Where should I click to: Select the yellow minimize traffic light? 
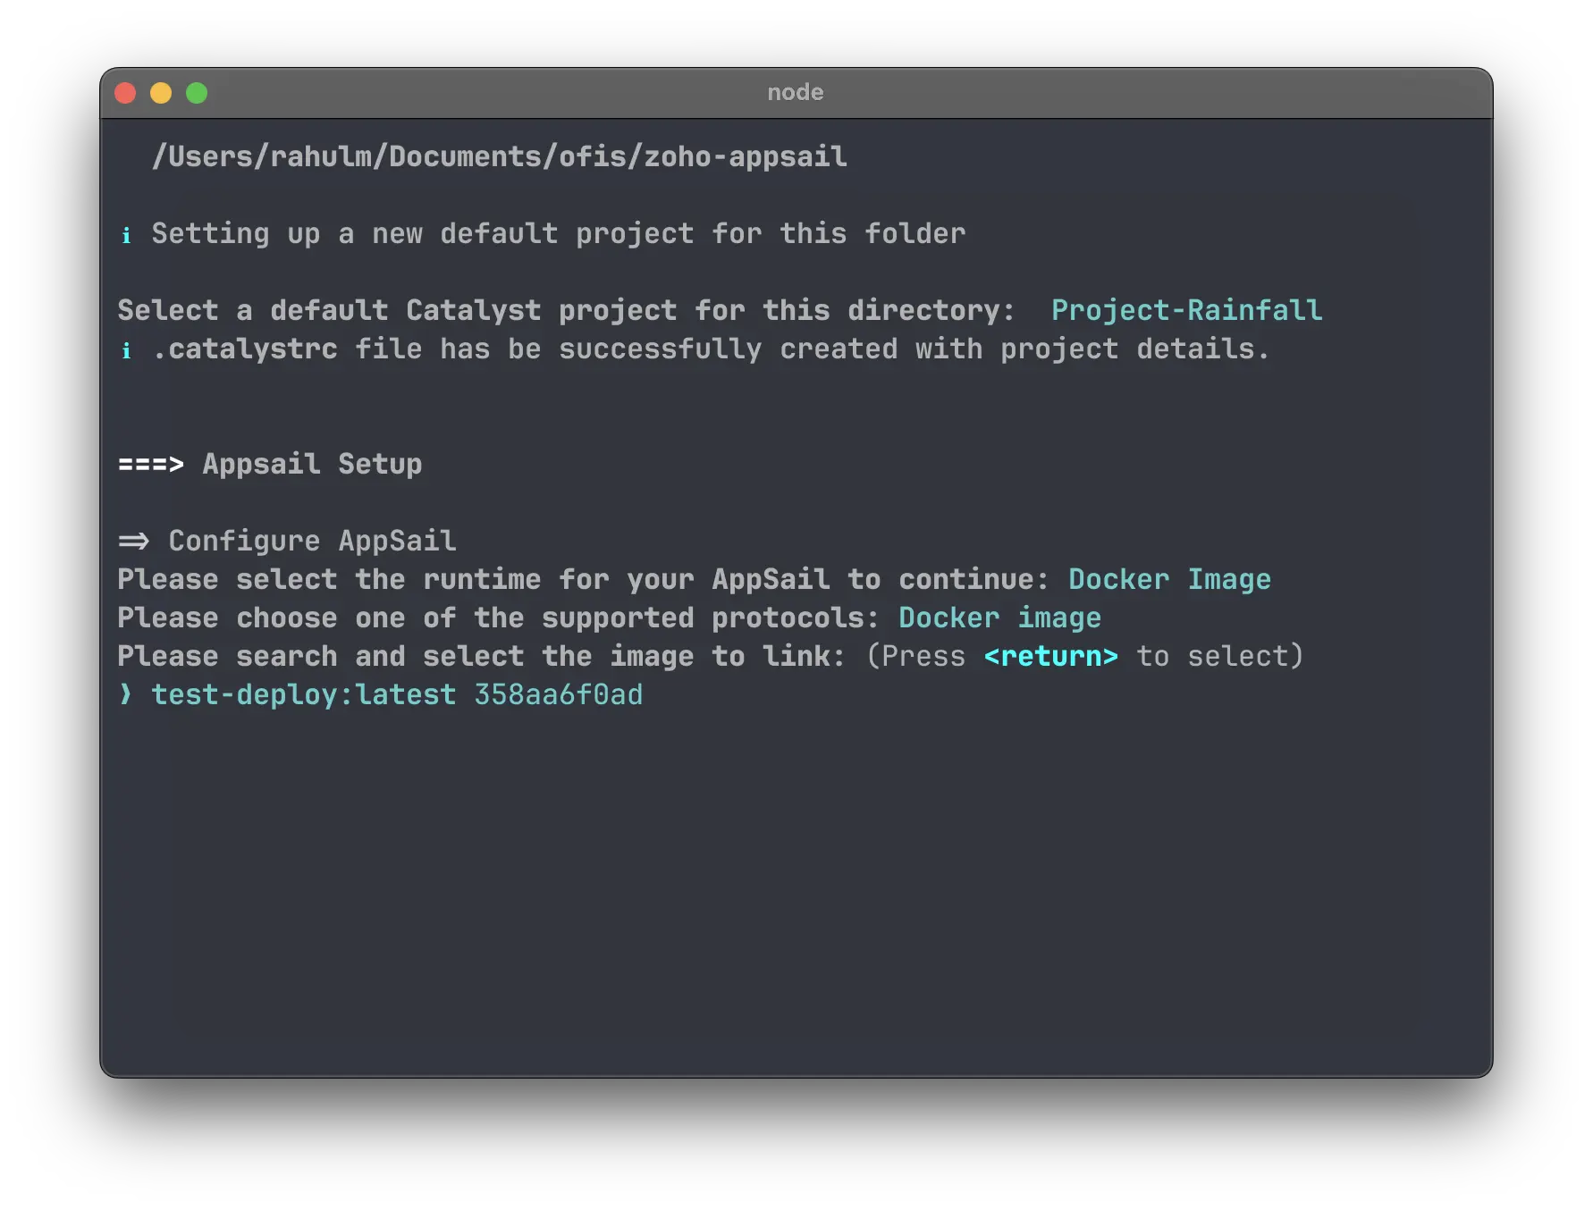point(161,92)
